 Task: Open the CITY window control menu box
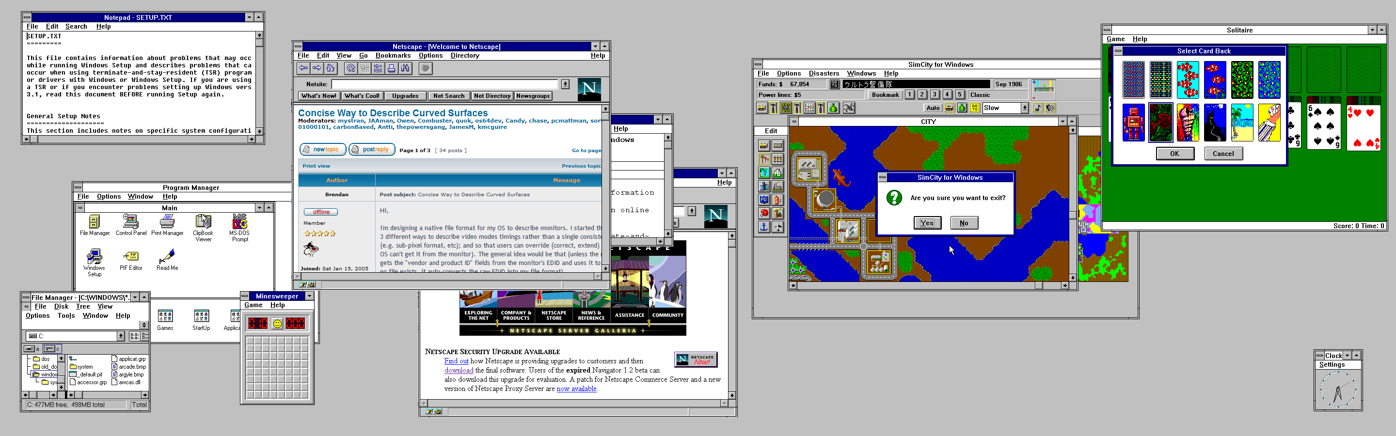[794, 121]
